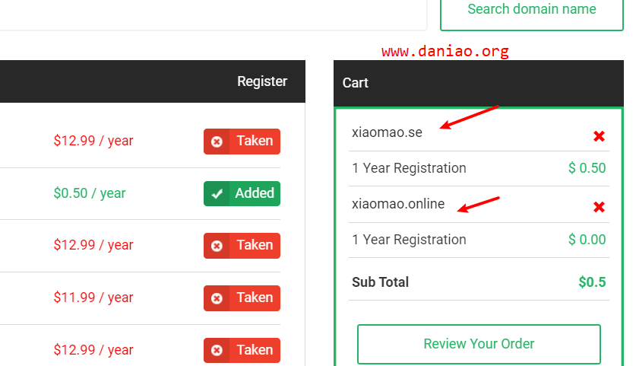Click the Review Your Order button

pos(479,344)
